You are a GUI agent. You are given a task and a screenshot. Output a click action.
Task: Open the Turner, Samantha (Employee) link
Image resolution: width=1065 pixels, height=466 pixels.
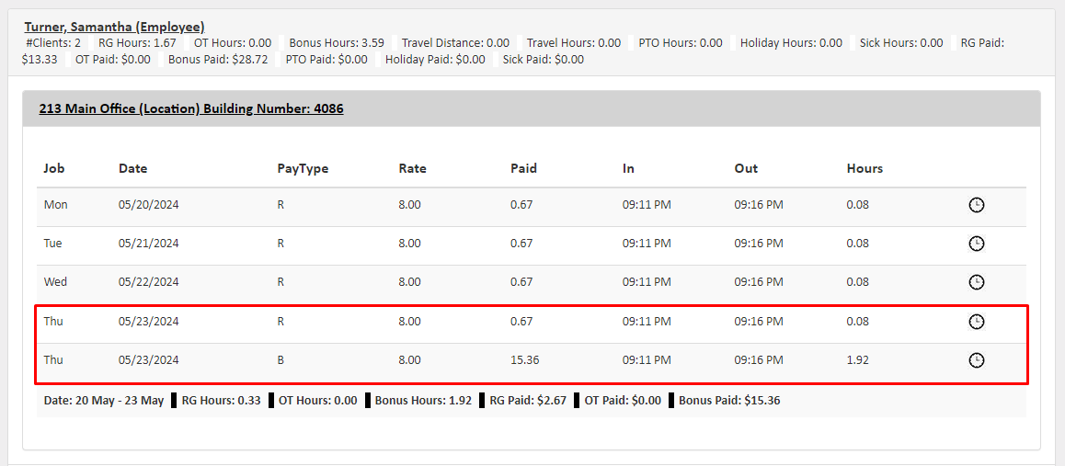pos(114,28)
